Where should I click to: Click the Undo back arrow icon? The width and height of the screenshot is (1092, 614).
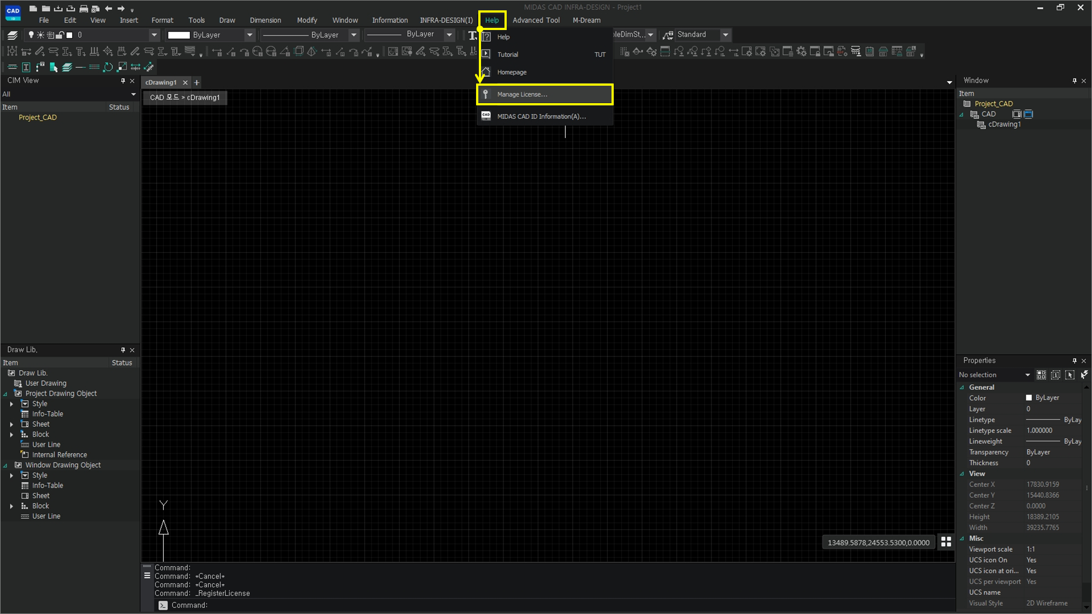click(x=108, y=8)
